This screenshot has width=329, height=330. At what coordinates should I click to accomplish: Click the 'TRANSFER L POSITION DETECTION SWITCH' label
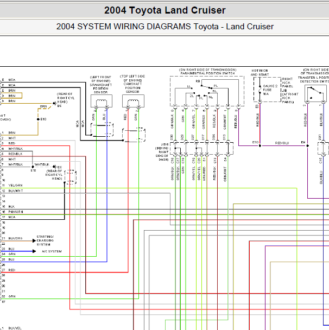pos(313,79)
